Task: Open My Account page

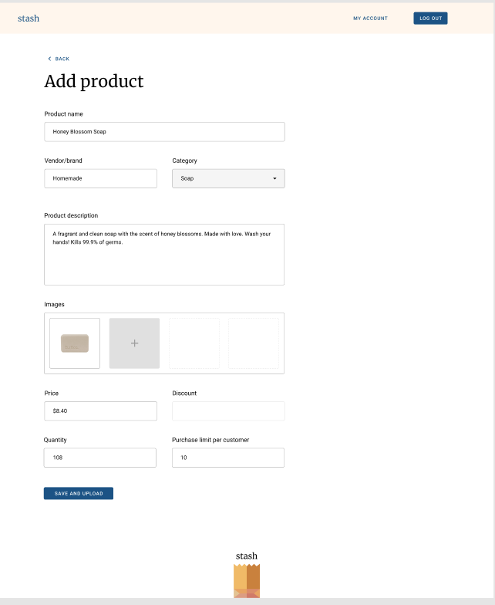Action: tap(370, 19)
